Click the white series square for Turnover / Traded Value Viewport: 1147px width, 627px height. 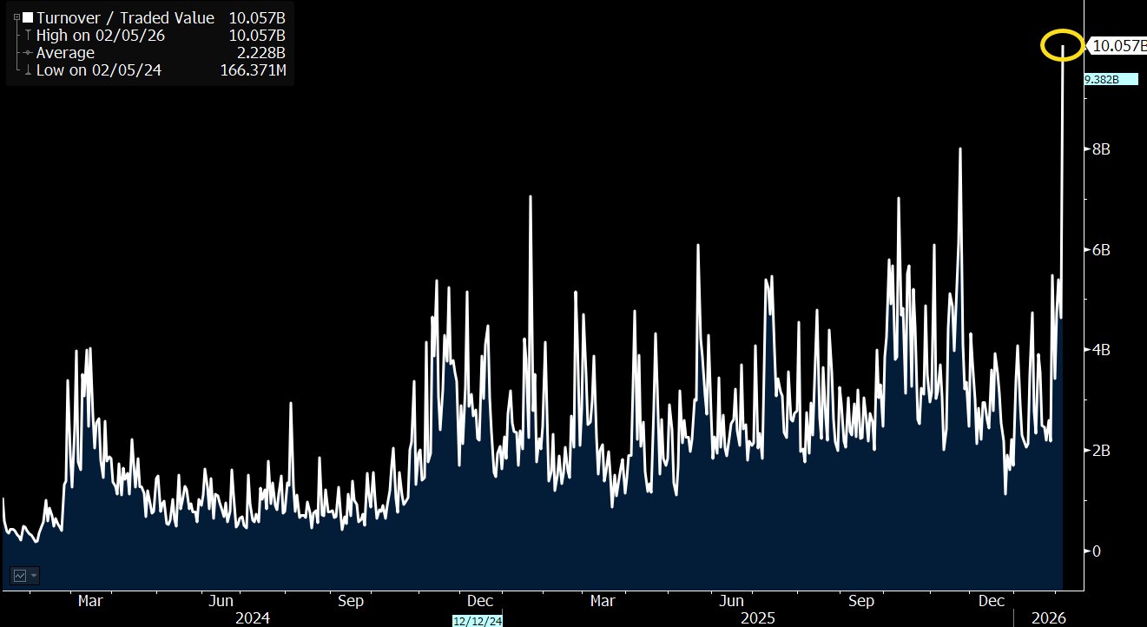coord(27,16)
